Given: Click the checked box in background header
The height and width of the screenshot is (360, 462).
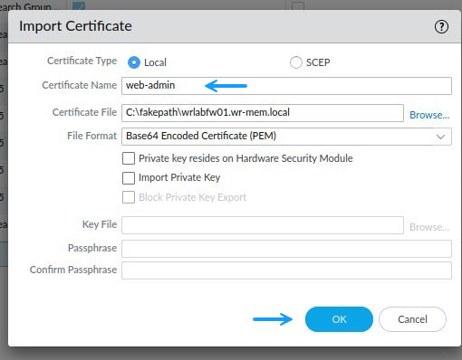Looking at the screenshot, I should click(x=79, y=5).
